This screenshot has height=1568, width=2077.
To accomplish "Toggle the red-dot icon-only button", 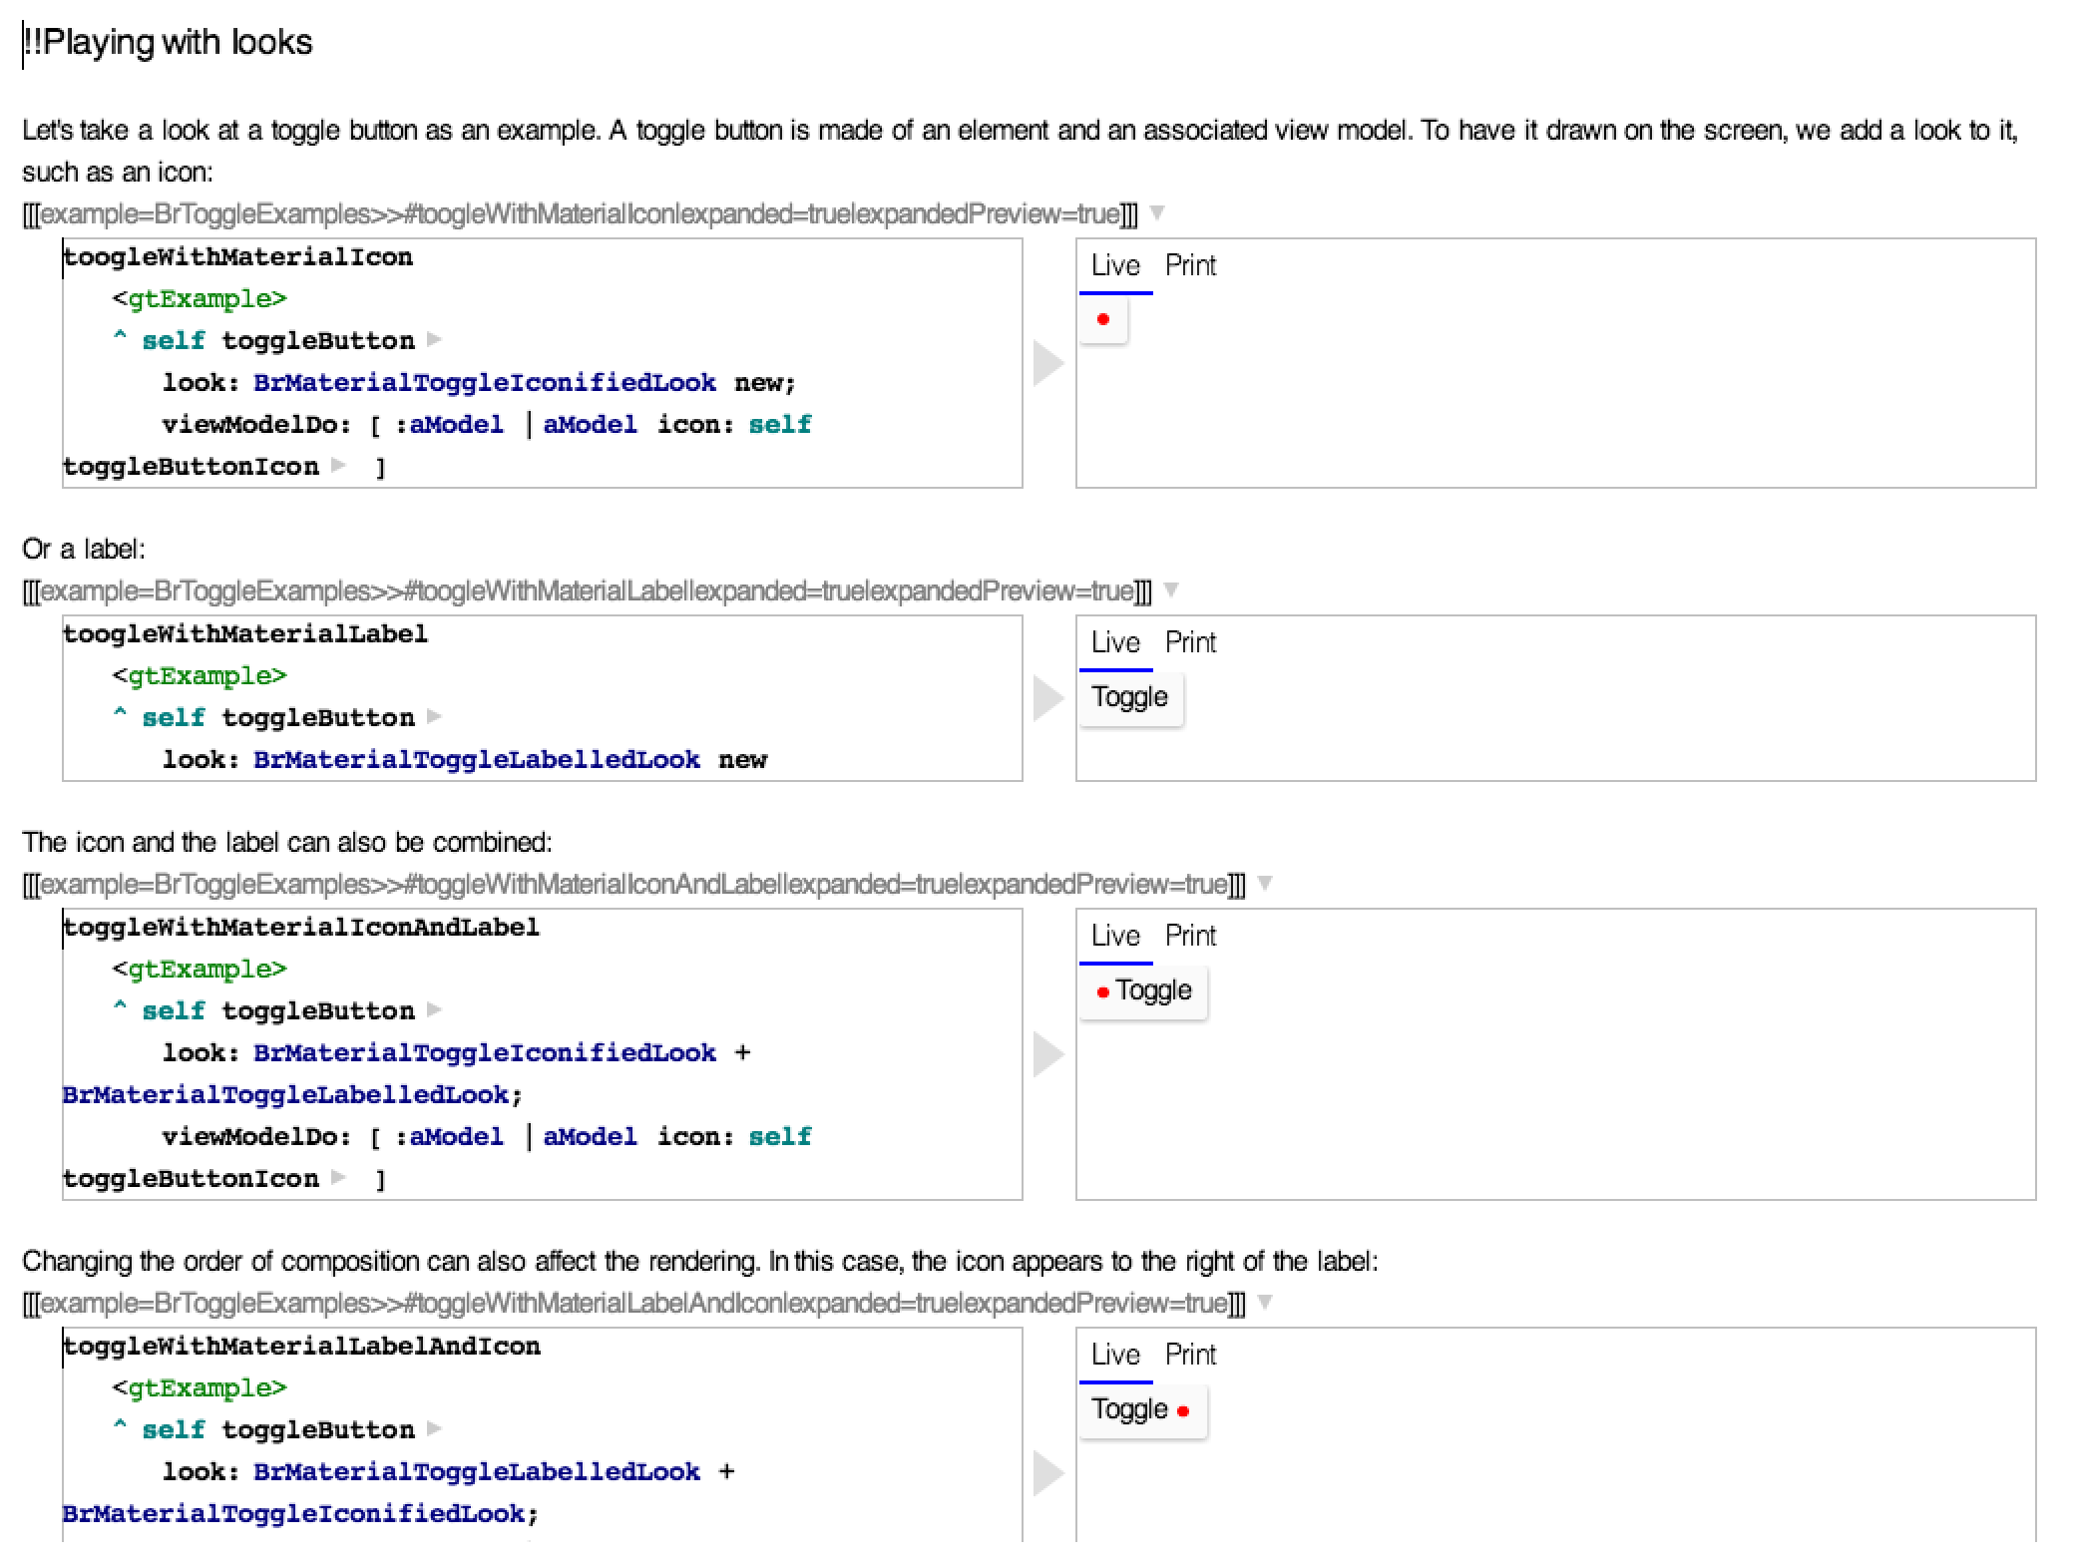I will click(x=1103, y=320).
